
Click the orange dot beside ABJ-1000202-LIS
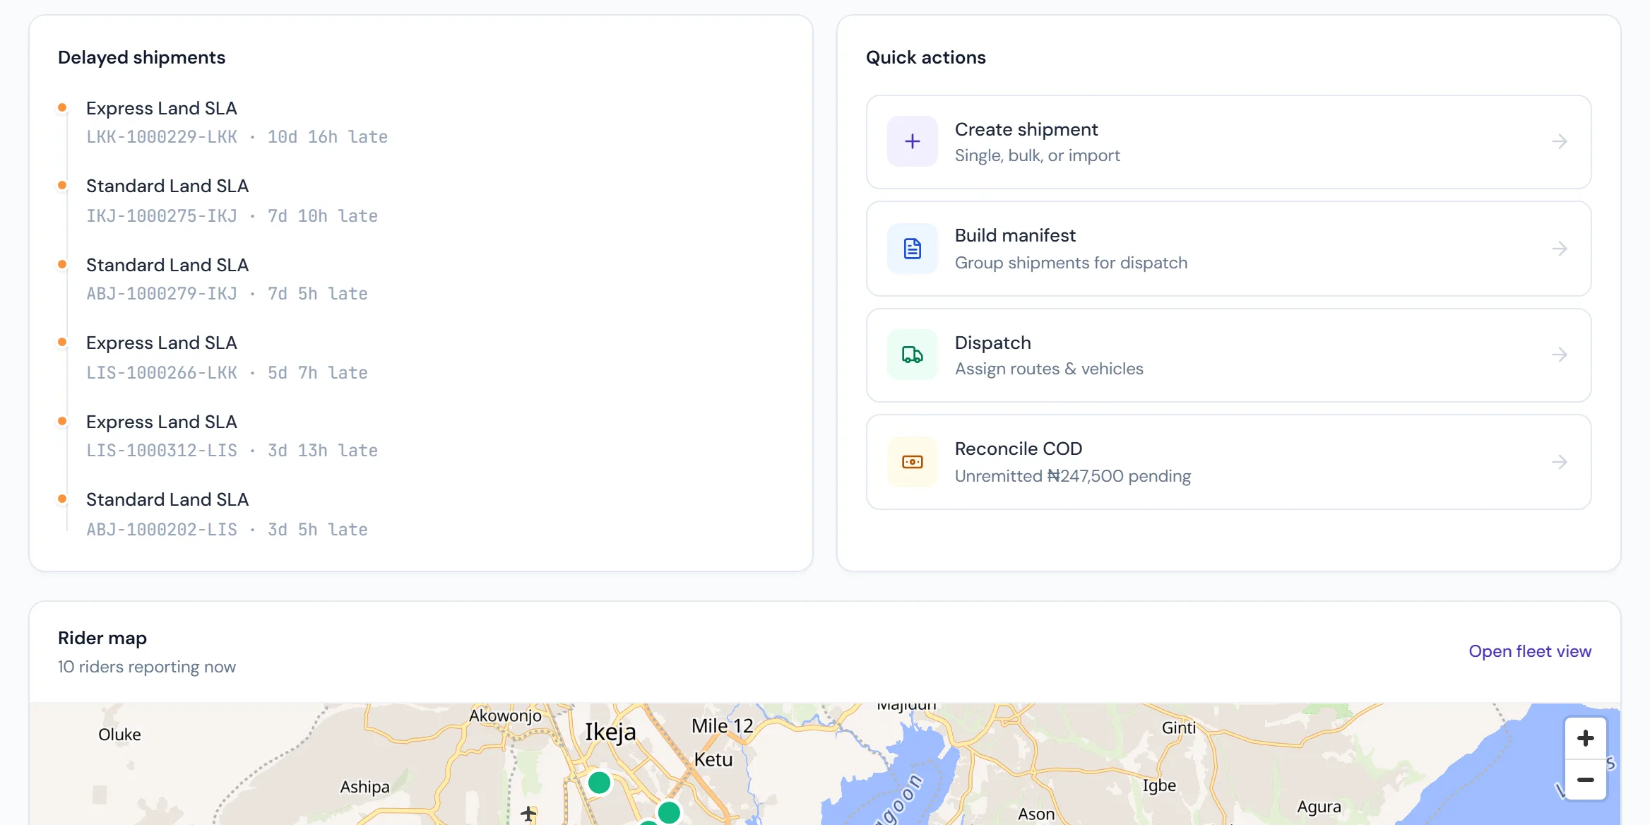[x=62, y=499]
